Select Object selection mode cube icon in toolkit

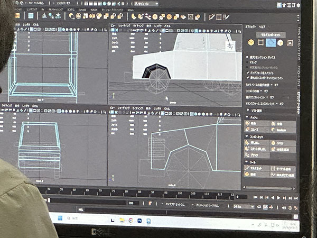(x=251, y=42)
